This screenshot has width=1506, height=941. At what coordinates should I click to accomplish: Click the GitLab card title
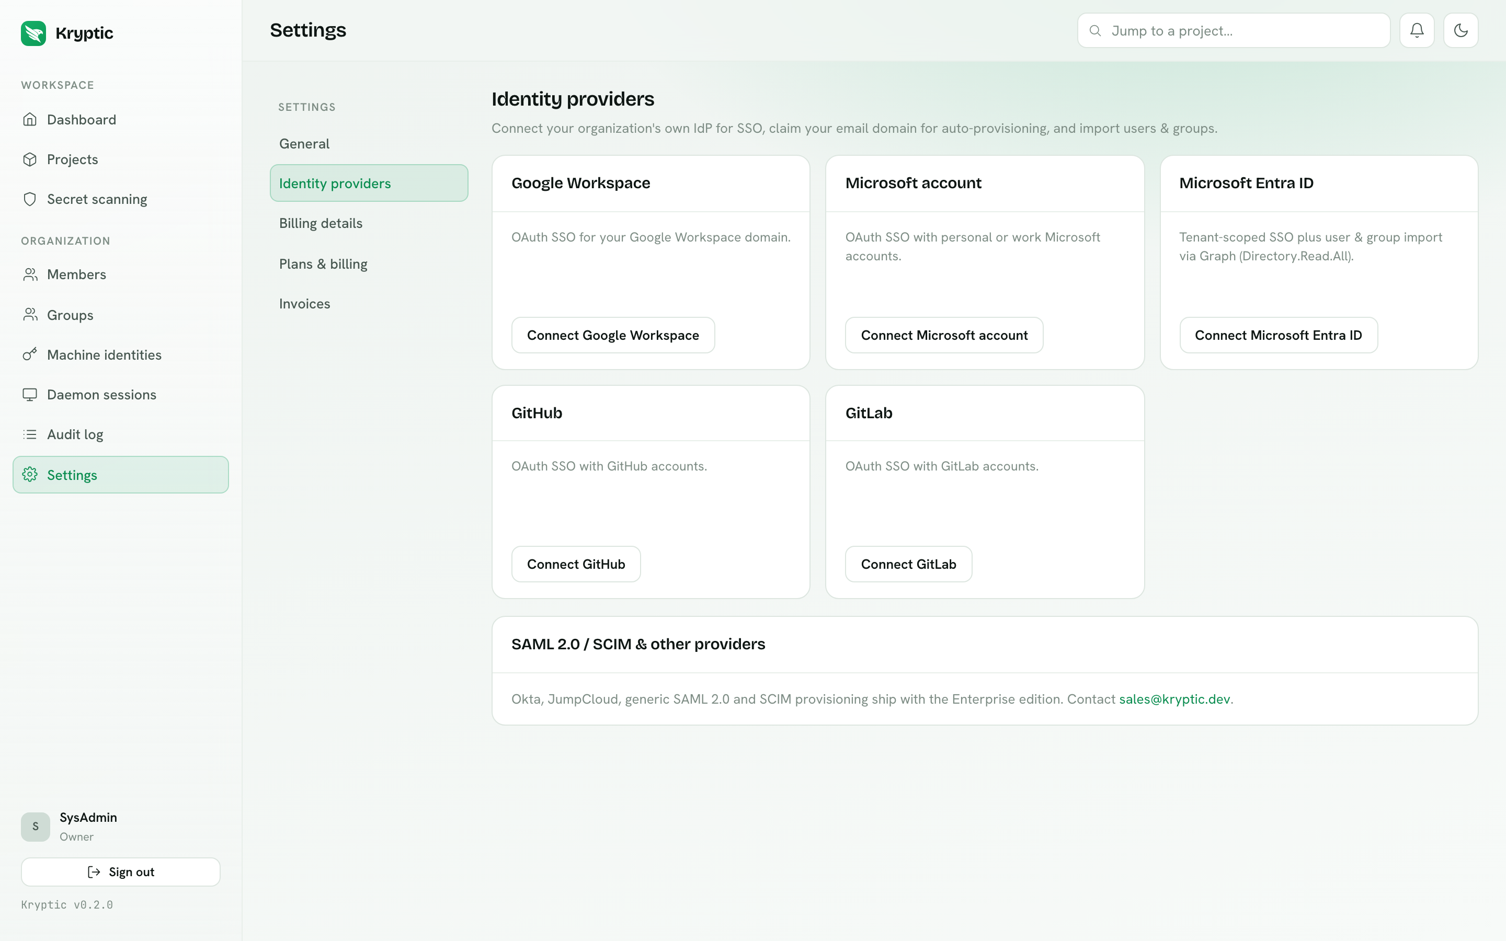(869, 413)
